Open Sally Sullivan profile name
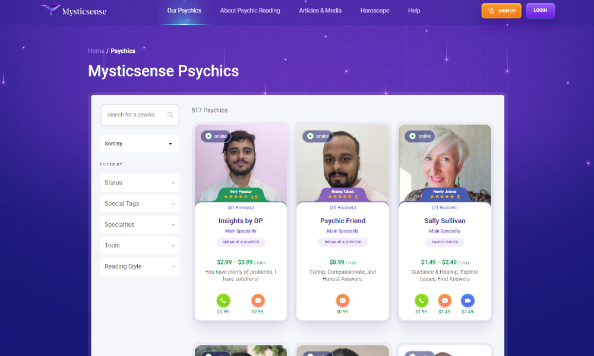Screen dimensions: 594x356 tap(445, 221)
